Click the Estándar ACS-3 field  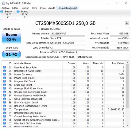pos(90,52)
